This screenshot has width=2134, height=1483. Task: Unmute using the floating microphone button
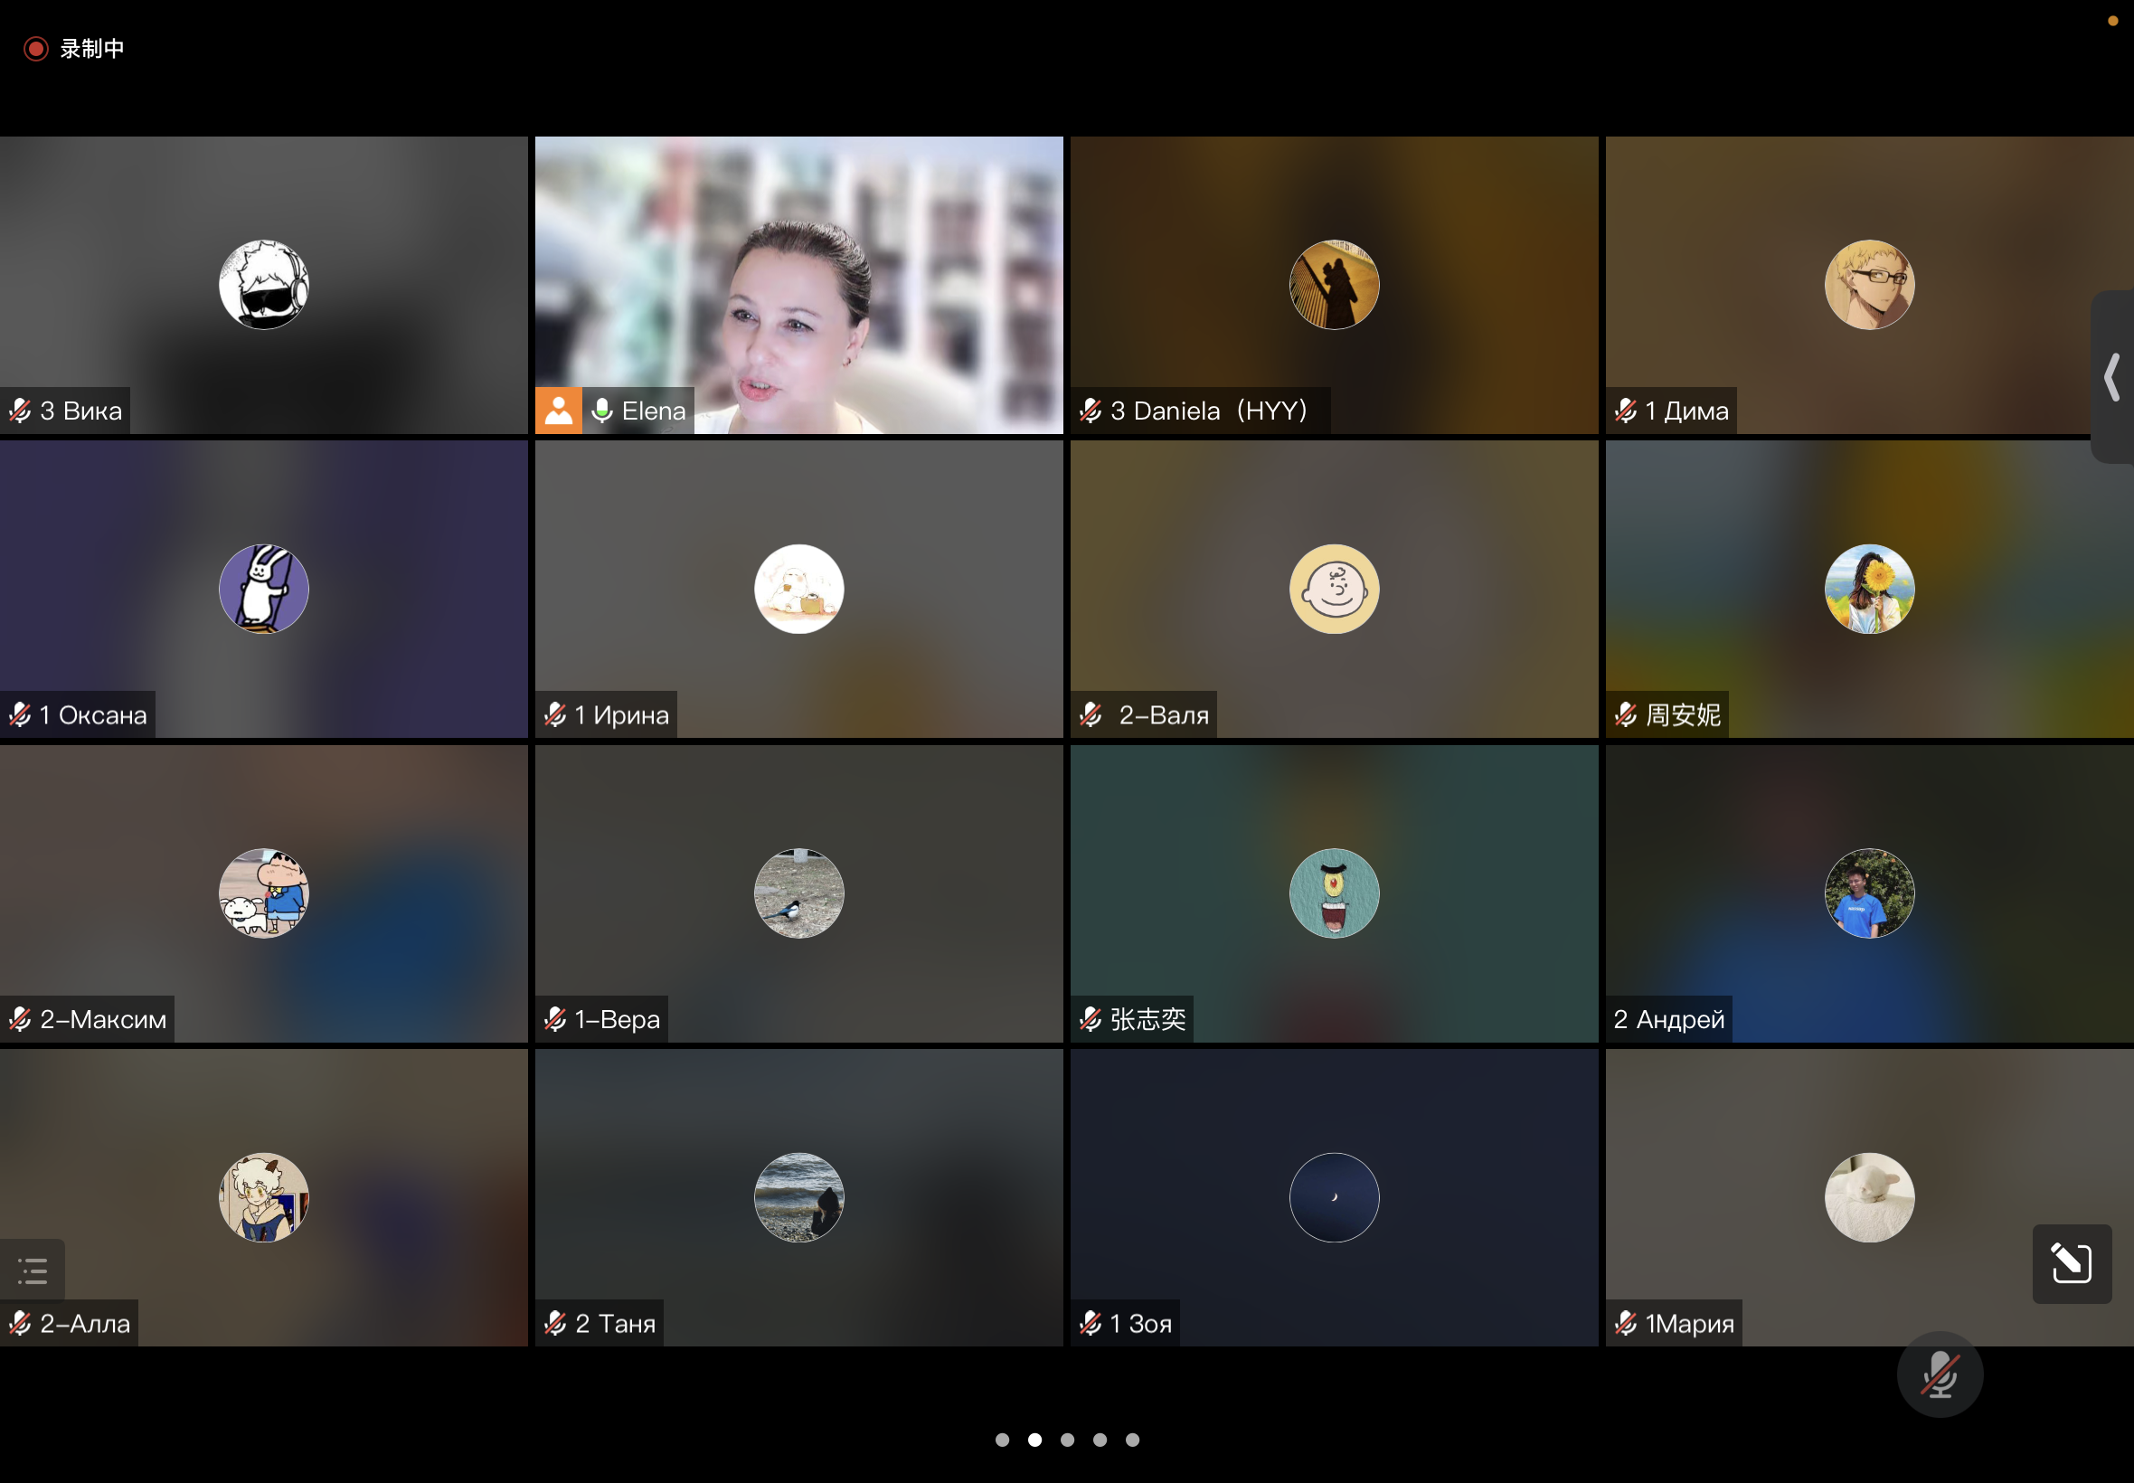click(1939, 1374)
